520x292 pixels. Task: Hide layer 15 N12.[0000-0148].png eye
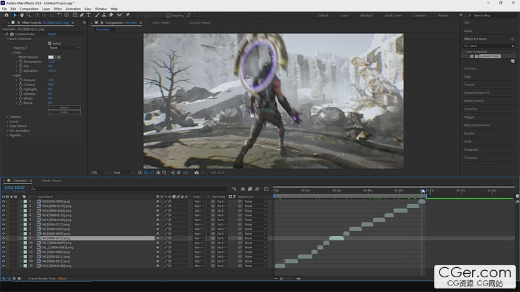coord(4,265)
